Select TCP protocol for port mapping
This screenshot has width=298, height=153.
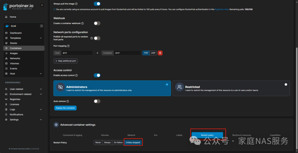point(146,53)
